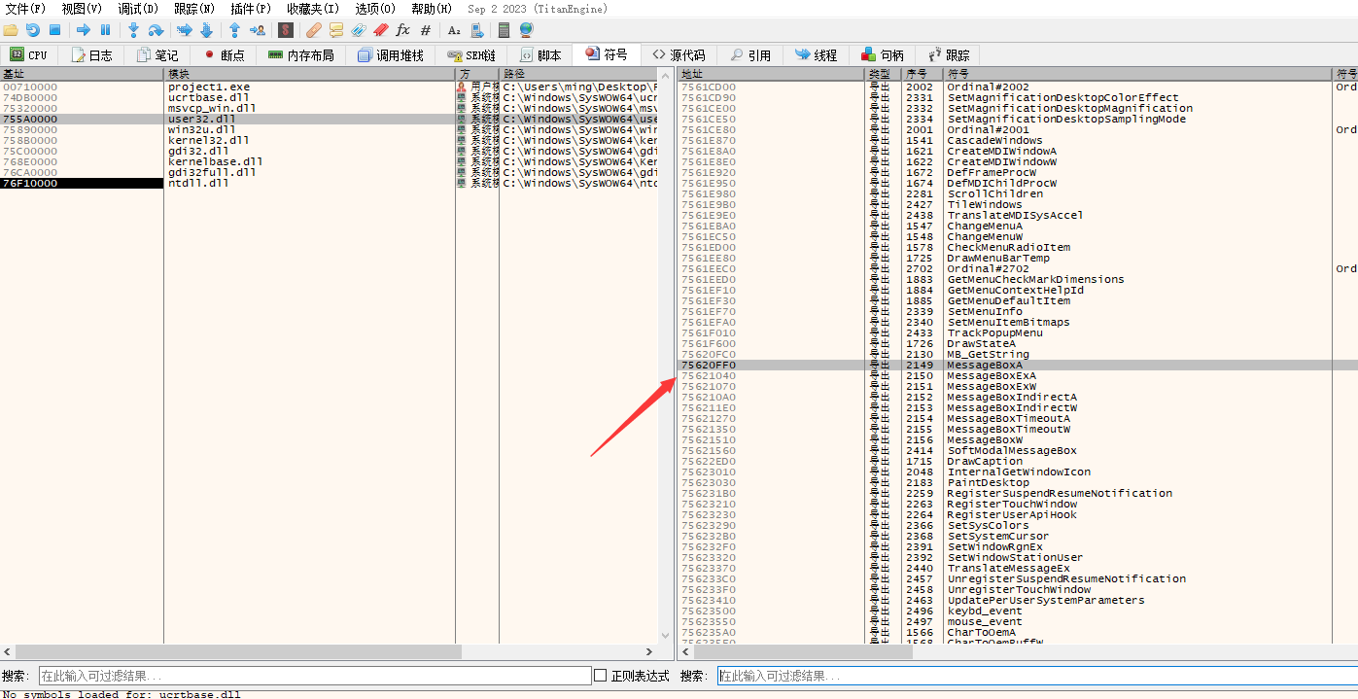Open the 调试(D) menu
The width and height of the screenshot is (1358, 699).
tap(137, 9)
